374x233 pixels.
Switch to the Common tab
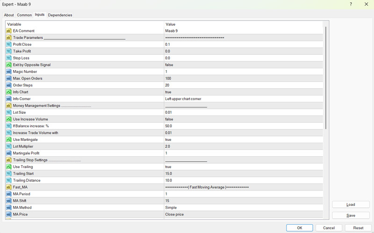(x=24, y=15)
